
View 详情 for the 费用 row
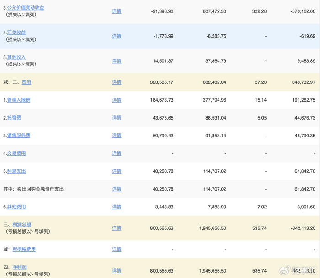click(x=117, y=82)
